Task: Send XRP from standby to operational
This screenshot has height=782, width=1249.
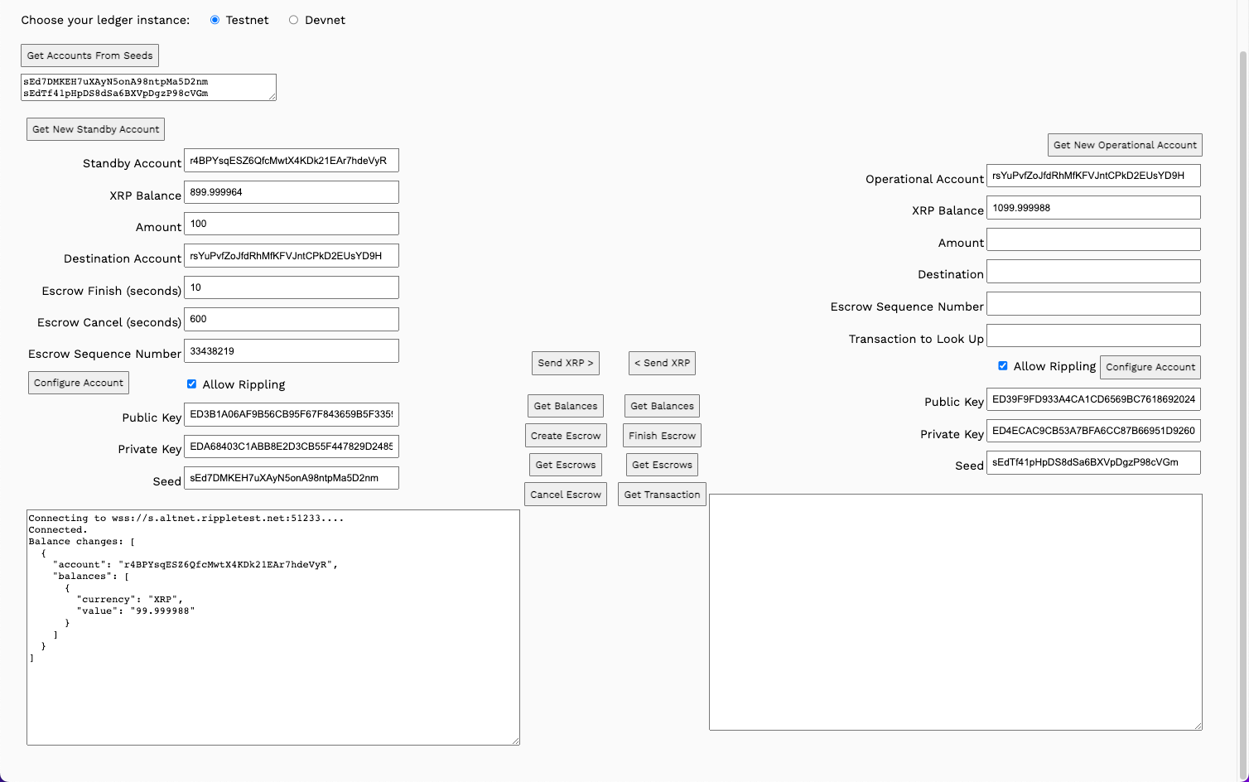Action: coord(565,363)
